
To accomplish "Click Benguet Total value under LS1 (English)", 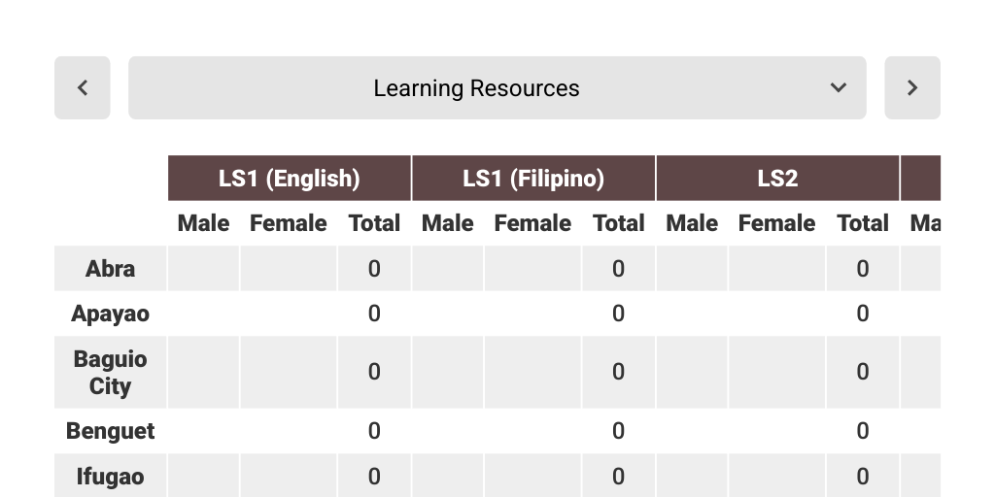I will pos(374,431).
